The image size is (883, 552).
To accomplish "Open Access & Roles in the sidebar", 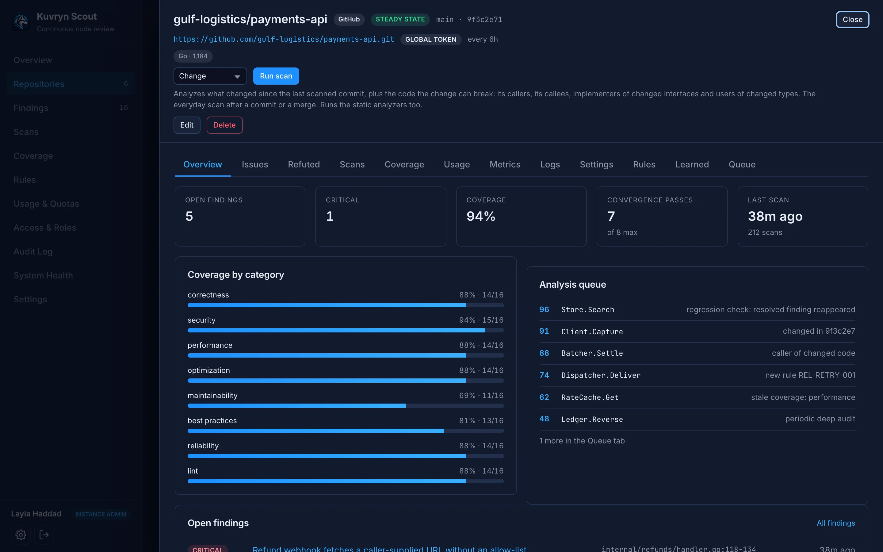I will 71,228.
